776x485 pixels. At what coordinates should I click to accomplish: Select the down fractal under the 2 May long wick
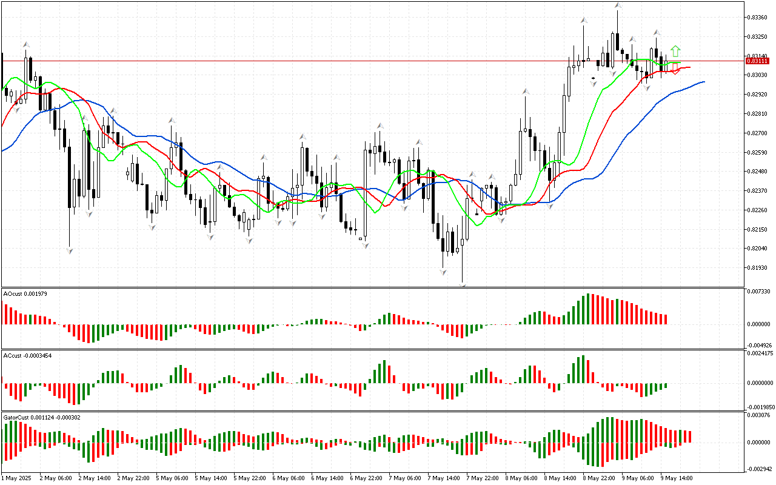point(70,250)
